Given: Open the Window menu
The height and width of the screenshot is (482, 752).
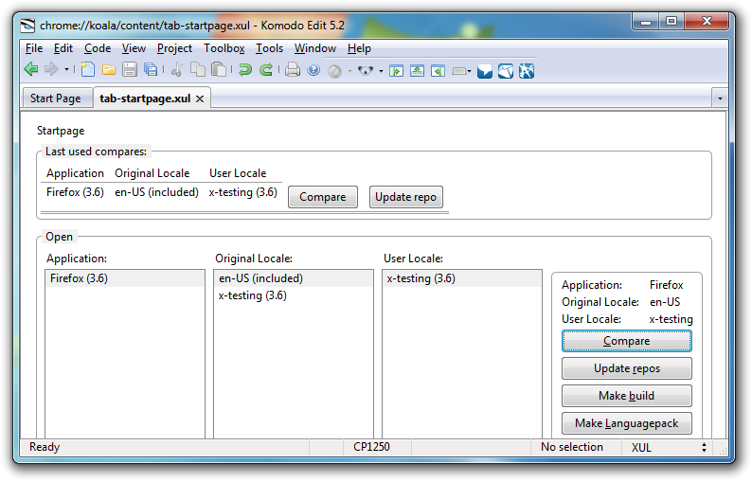Looking at the screenshot, I should 315,48.
